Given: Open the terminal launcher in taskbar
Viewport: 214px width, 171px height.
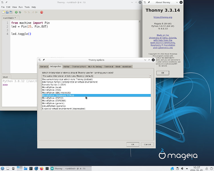Looking at the screenshot, I should [47, 168].
